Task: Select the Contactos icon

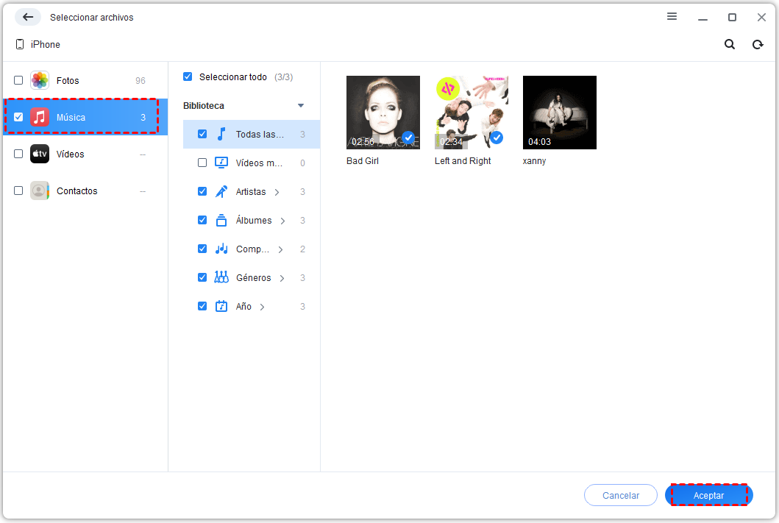Action: (40, 191)
